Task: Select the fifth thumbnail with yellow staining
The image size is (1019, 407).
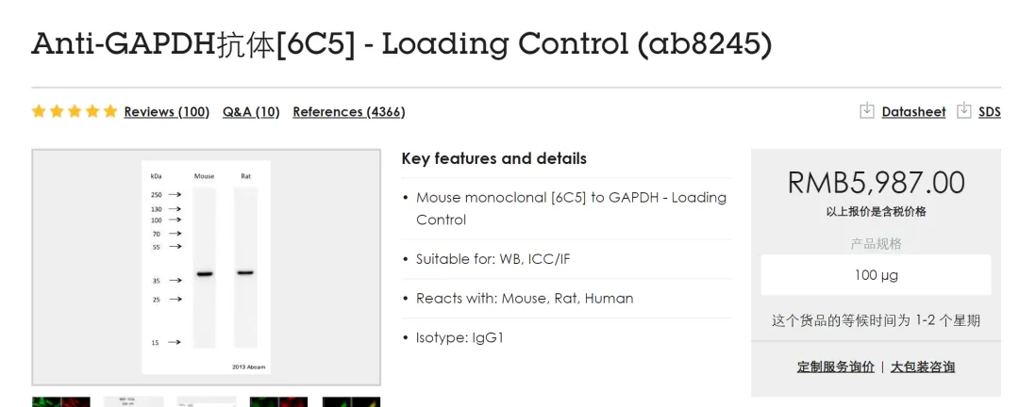Action: tap(351, 401)
